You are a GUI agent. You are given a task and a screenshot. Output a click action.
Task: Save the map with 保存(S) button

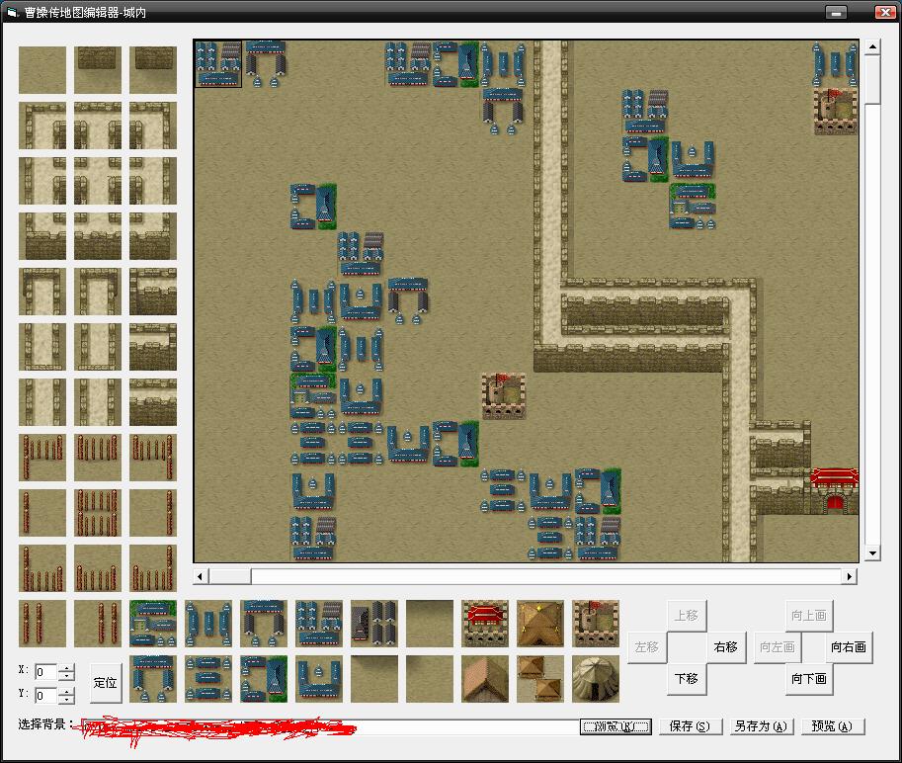click(x=690, y=726)
